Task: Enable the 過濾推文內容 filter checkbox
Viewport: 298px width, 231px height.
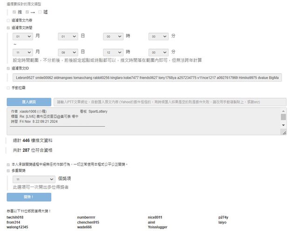Action: pos(8,21)
